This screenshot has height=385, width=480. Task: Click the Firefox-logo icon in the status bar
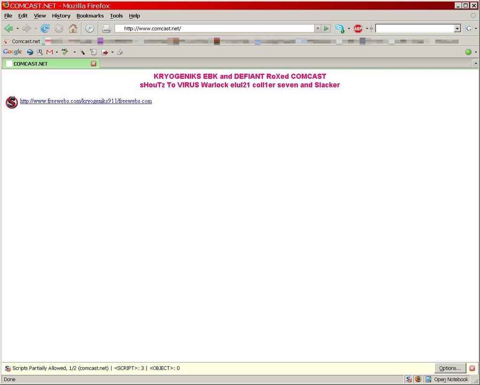(x=418, y=379)
